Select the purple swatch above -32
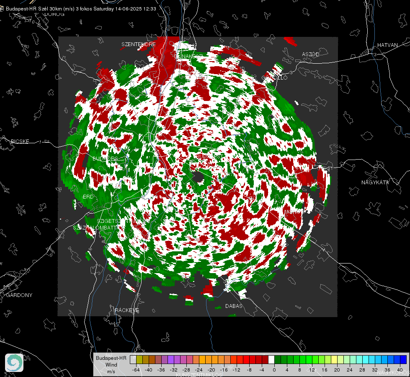410x377 pixels. (171, 360)
